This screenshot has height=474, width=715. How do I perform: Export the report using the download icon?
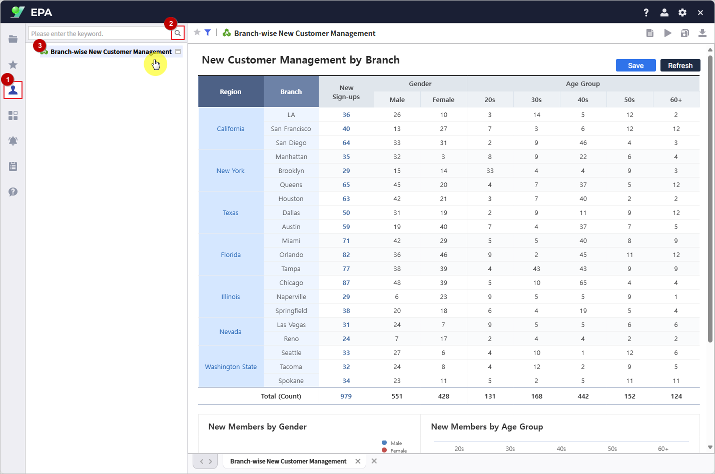pyautogui.click(x=702, y=32)
